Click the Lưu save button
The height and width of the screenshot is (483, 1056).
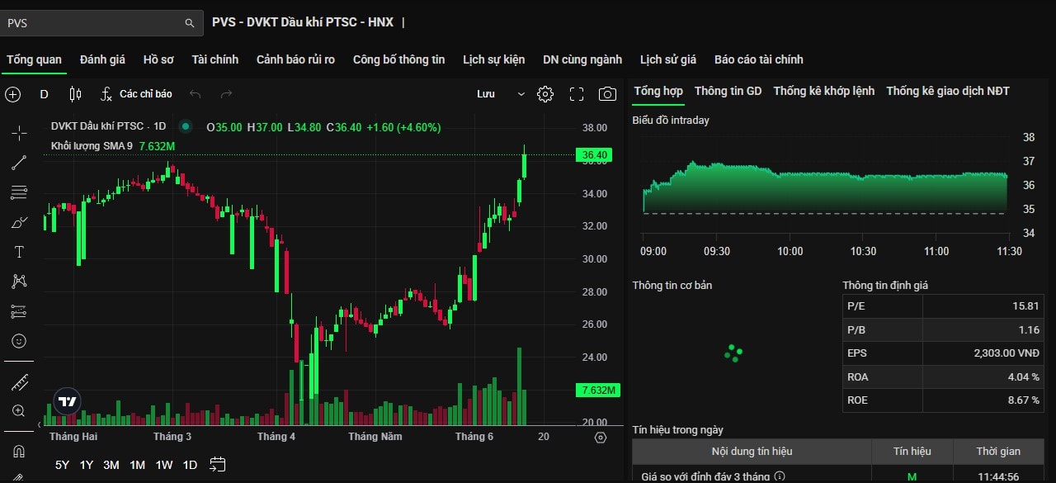click(486, 94)
